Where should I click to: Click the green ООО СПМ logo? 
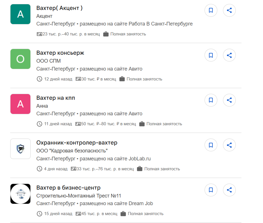pos(20,59)
